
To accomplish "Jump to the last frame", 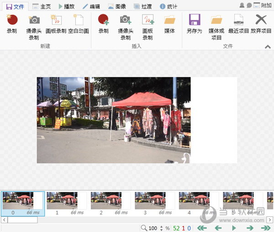I will tap(265, 228).
